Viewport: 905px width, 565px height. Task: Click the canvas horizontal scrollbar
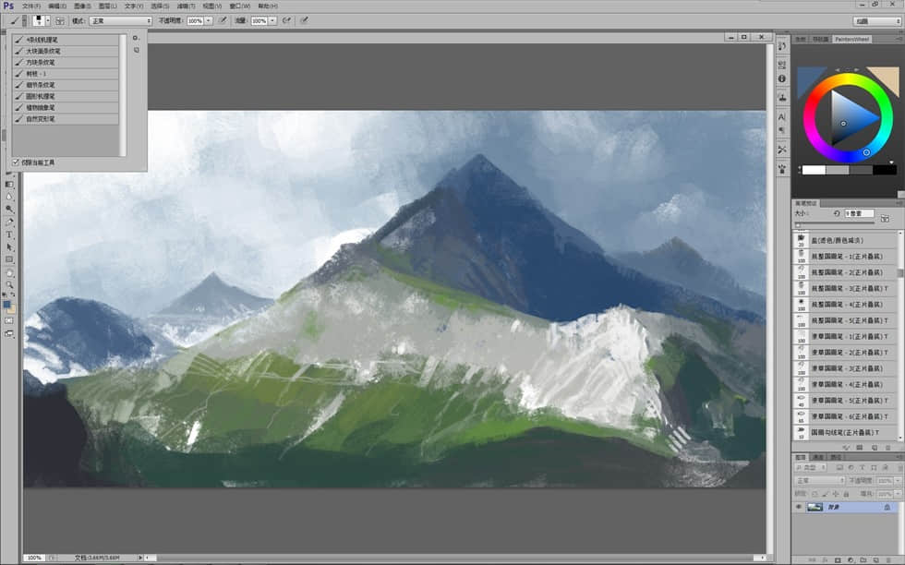[x=456, y=558]
